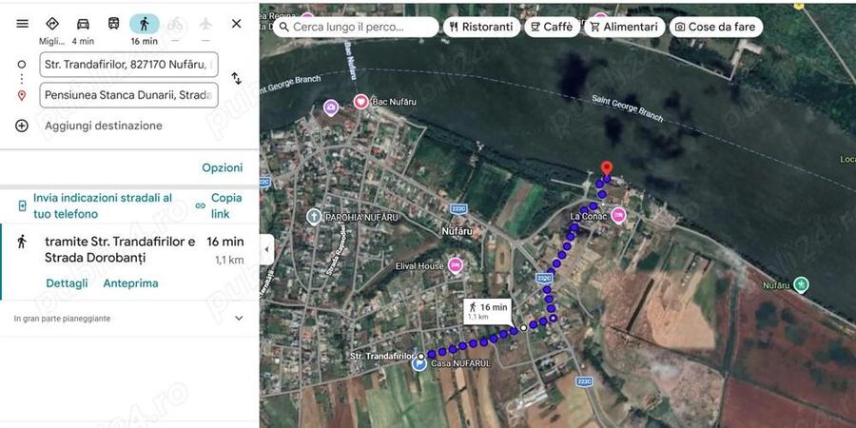Click the 'Cerca lungo il percorso' search field
The image size is (856, 428).
(x=356, y=27)
